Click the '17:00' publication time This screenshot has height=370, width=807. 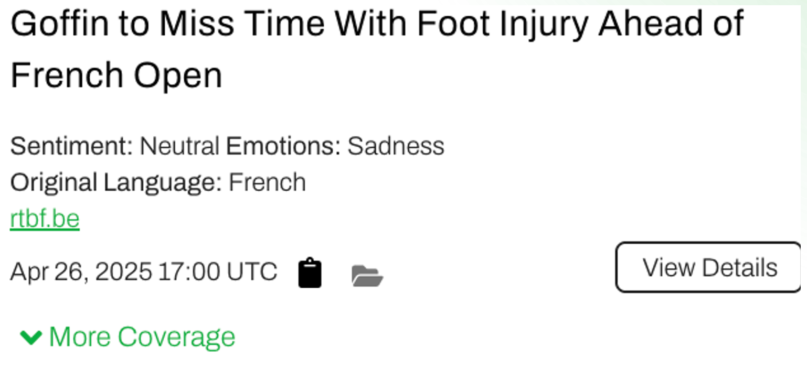click(x=189, y=271)
